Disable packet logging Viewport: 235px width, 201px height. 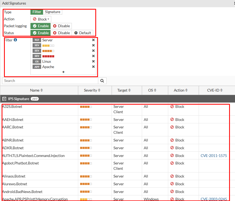(61, 26)
